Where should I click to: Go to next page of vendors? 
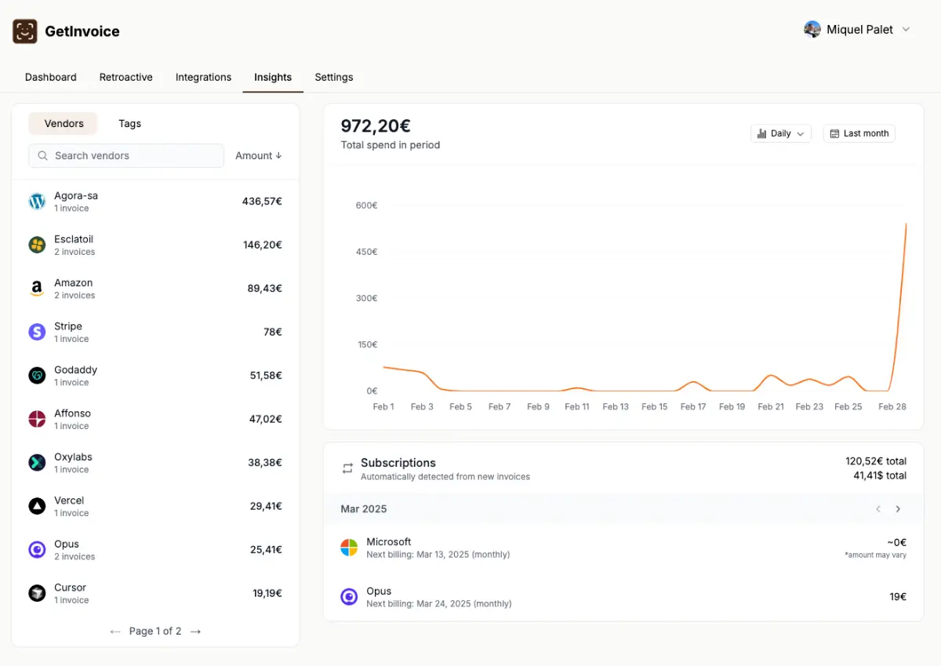196,631
